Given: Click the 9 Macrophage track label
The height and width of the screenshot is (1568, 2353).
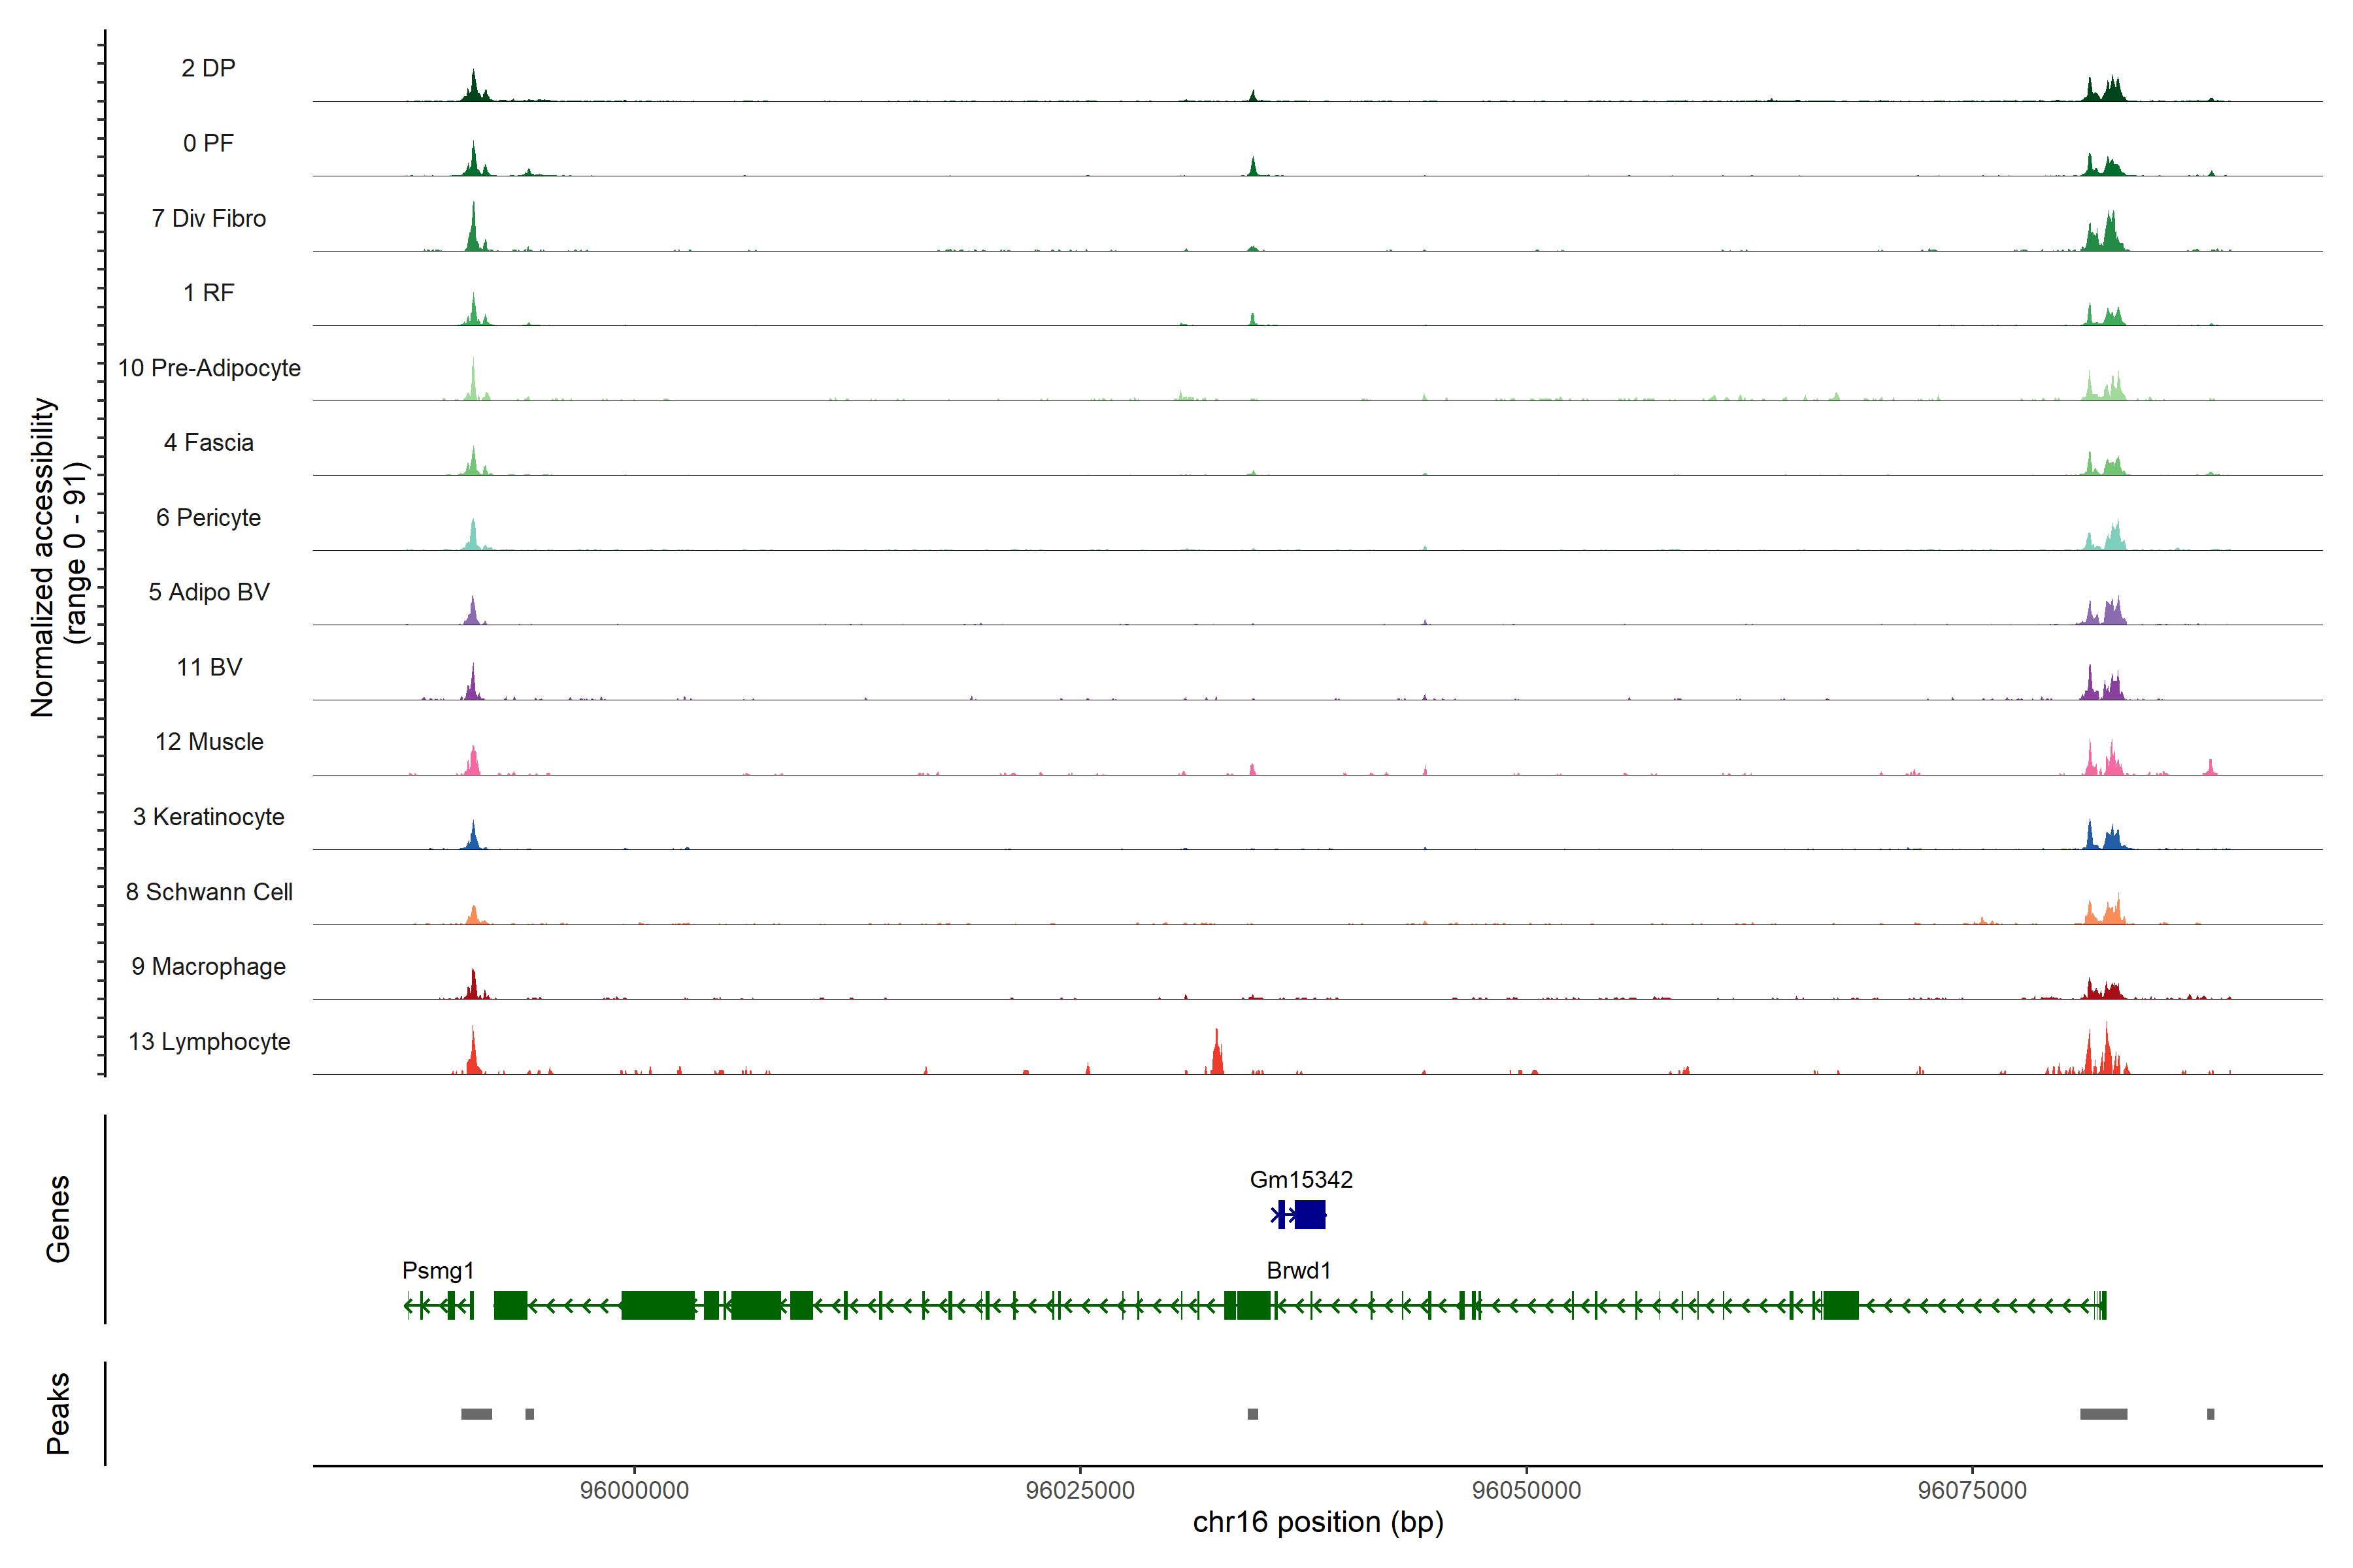Looking at the screenshot, I should [208, 966].
